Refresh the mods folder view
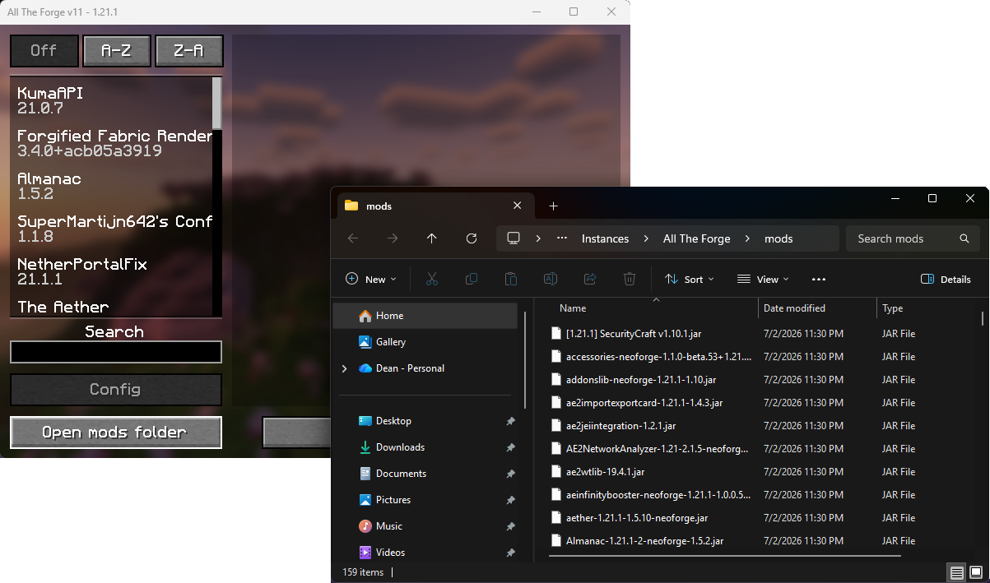Image resolution: width=990 pixels, height=583 pixels. click(x=472, y=238)
